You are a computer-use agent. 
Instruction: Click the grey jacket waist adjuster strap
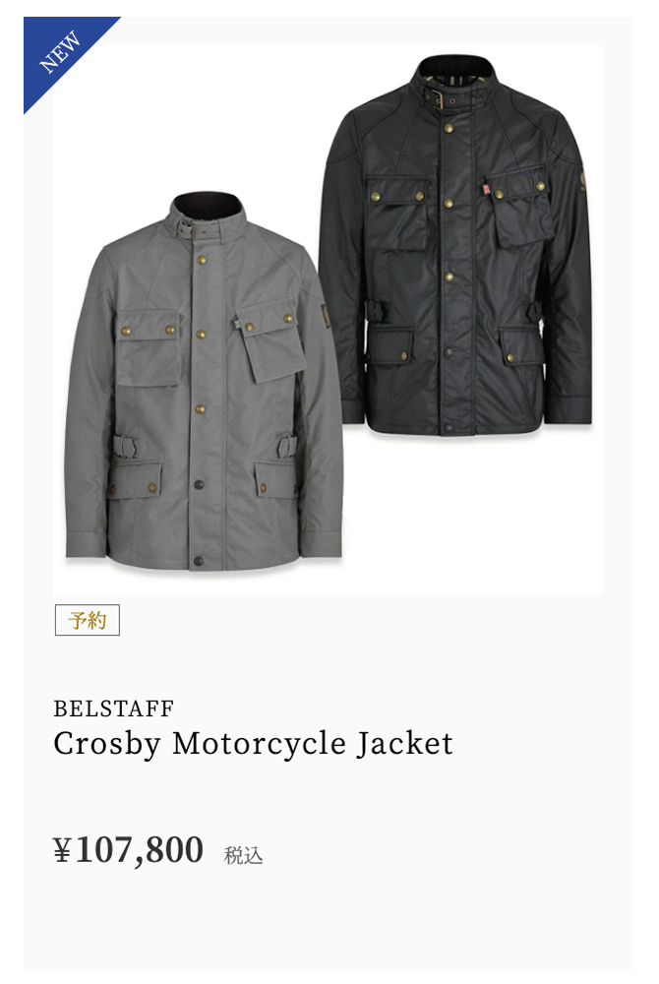(x=127, y=447)
